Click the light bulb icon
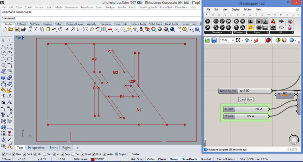Screen dimensions: 303x162 pyautogui.click(x=135, y=29)
